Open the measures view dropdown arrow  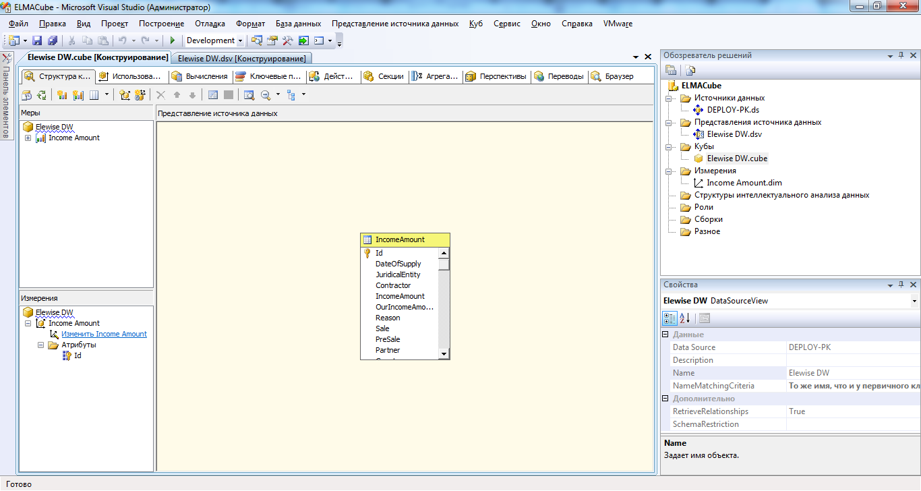(x=107, y=95)
